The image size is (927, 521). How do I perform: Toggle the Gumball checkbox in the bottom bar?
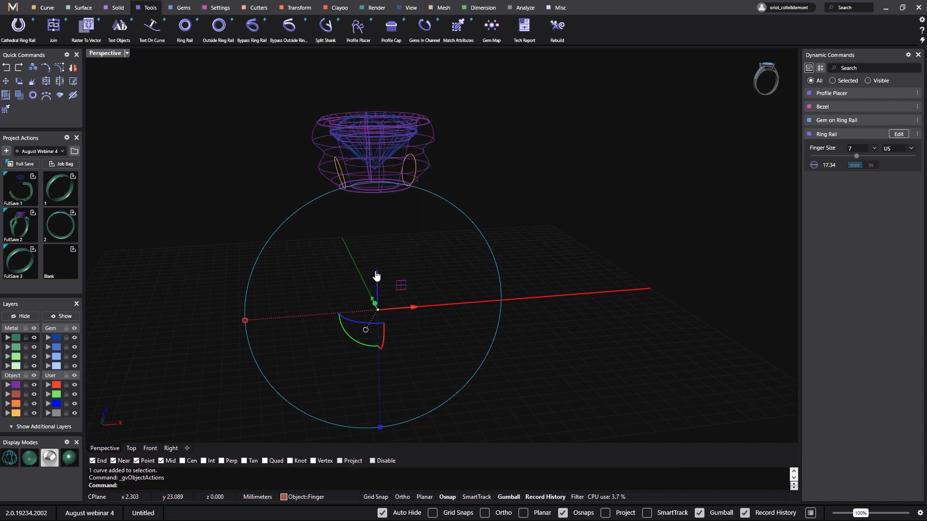(x=699, y=513)
